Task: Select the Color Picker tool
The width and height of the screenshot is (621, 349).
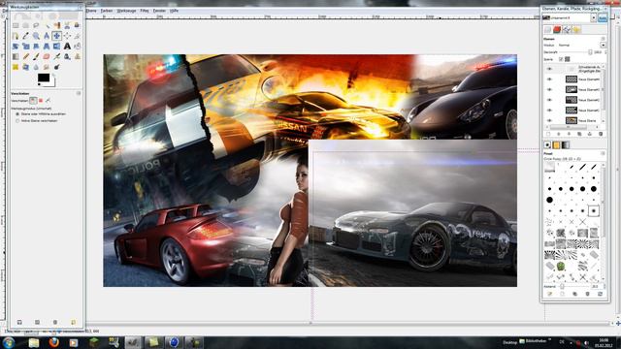Action: coord(26,36)
